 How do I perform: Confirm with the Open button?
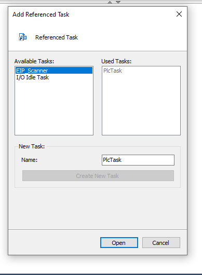[x=119, y=243]
